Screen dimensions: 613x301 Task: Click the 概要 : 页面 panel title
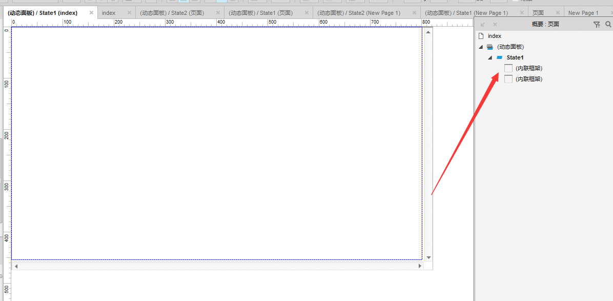pos(545,24)
